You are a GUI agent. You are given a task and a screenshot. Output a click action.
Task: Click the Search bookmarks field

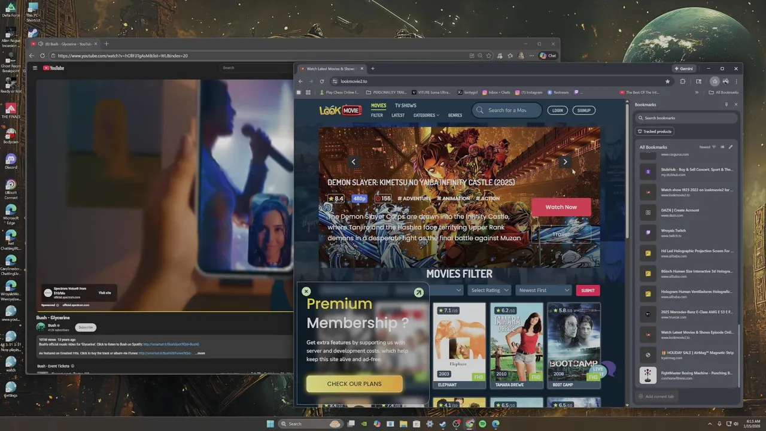point(686,118)
